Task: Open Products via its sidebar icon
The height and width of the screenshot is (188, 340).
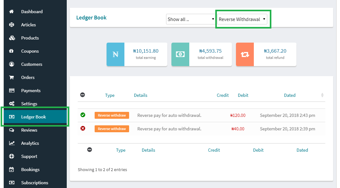Action: 11,38
